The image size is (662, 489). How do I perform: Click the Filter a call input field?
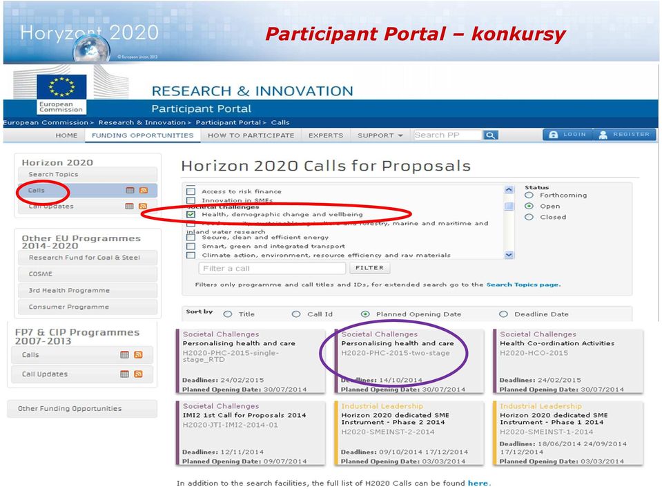pos(272,268)
